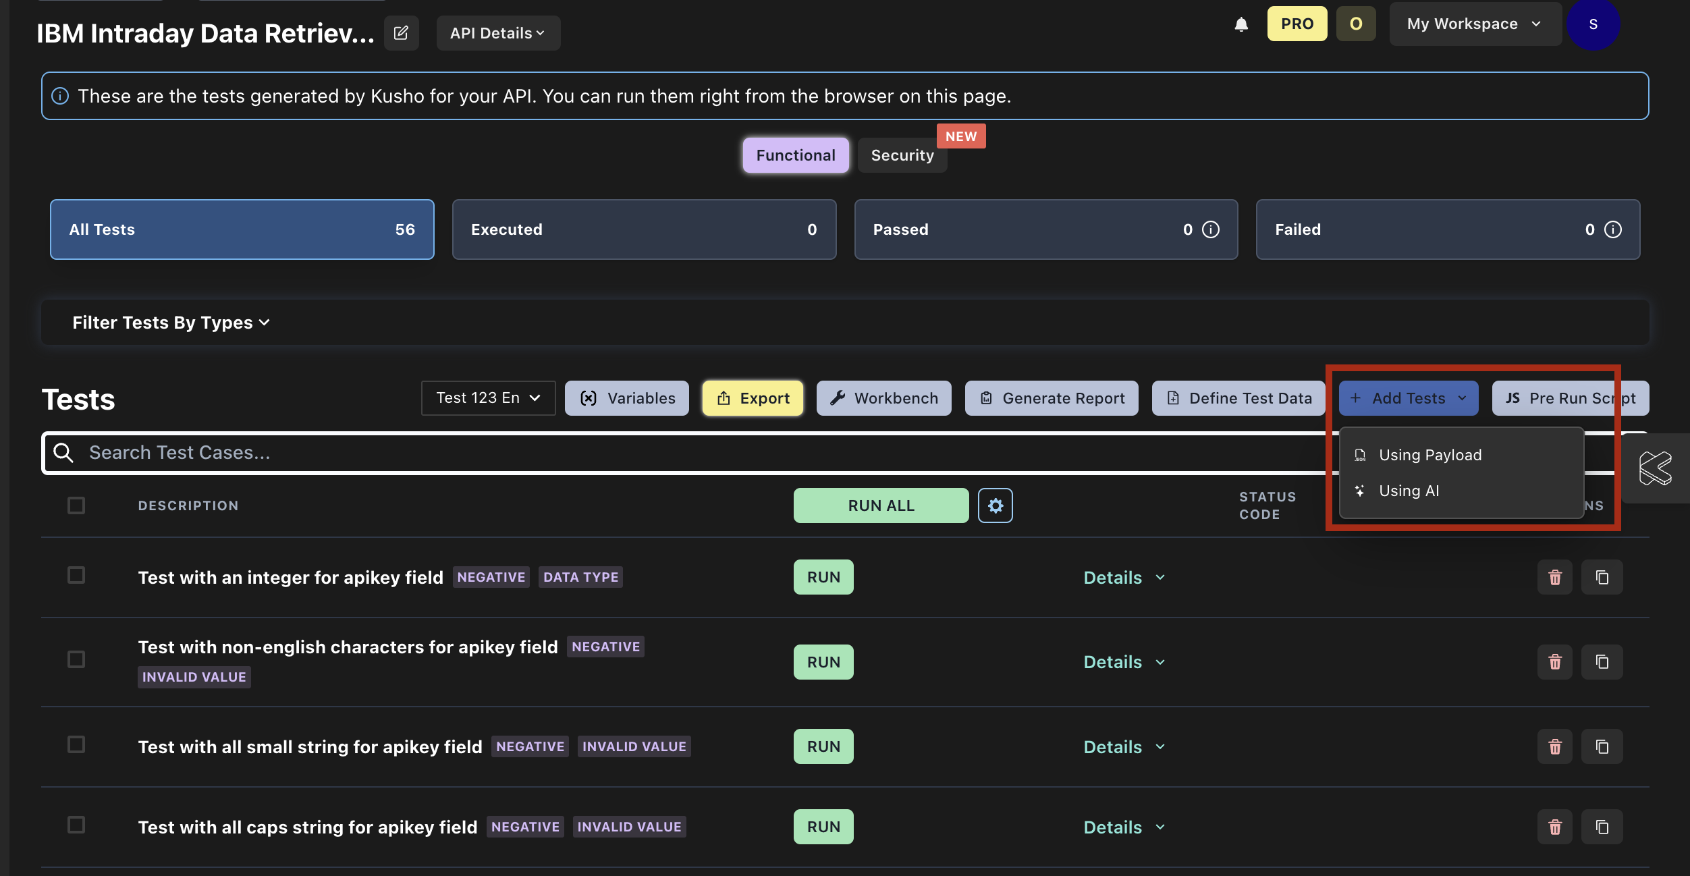Click 'Test with all caps string for apikey field' text
Viewport: 1690px width, 876px height.
coord(307,827)
